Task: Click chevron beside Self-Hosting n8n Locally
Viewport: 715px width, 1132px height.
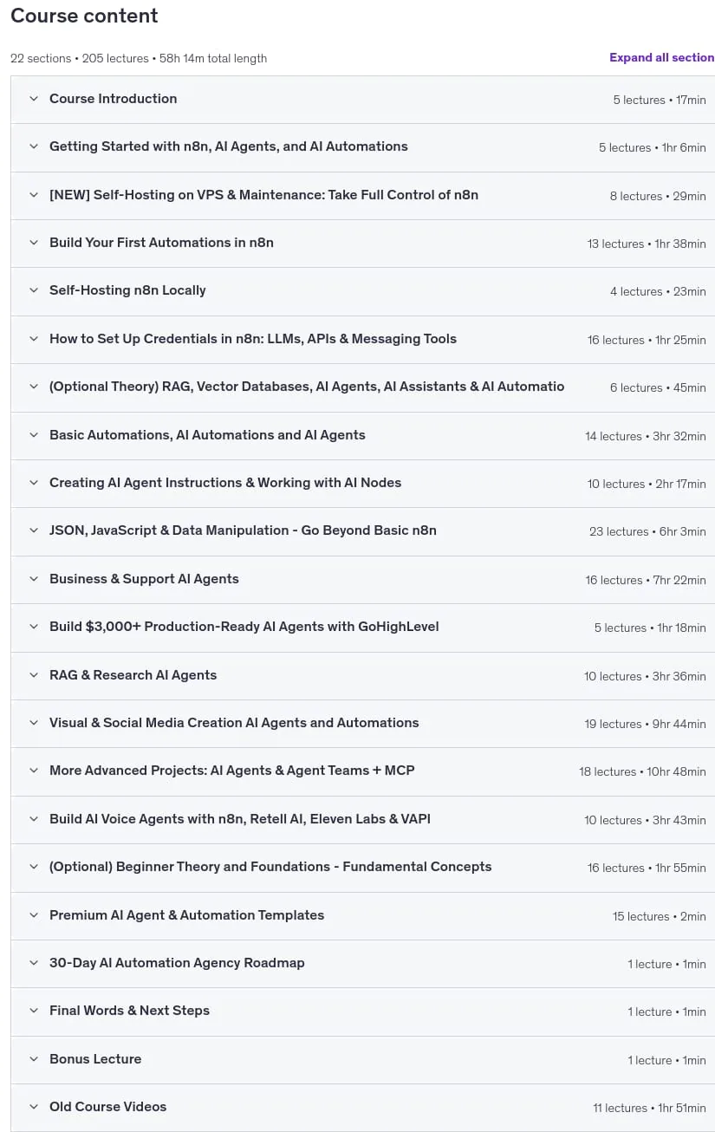Action: [x=34, y=290]
